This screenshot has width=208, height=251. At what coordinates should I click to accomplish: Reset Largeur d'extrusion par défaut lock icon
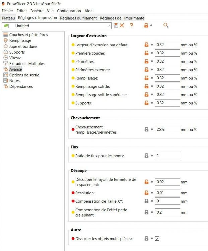(x=146, y=45)
